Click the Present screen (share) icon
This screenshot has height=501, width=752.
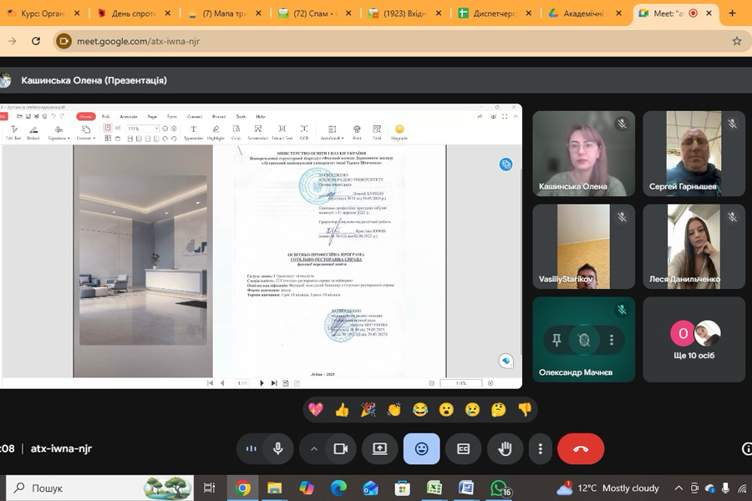(x=379, y=448)
